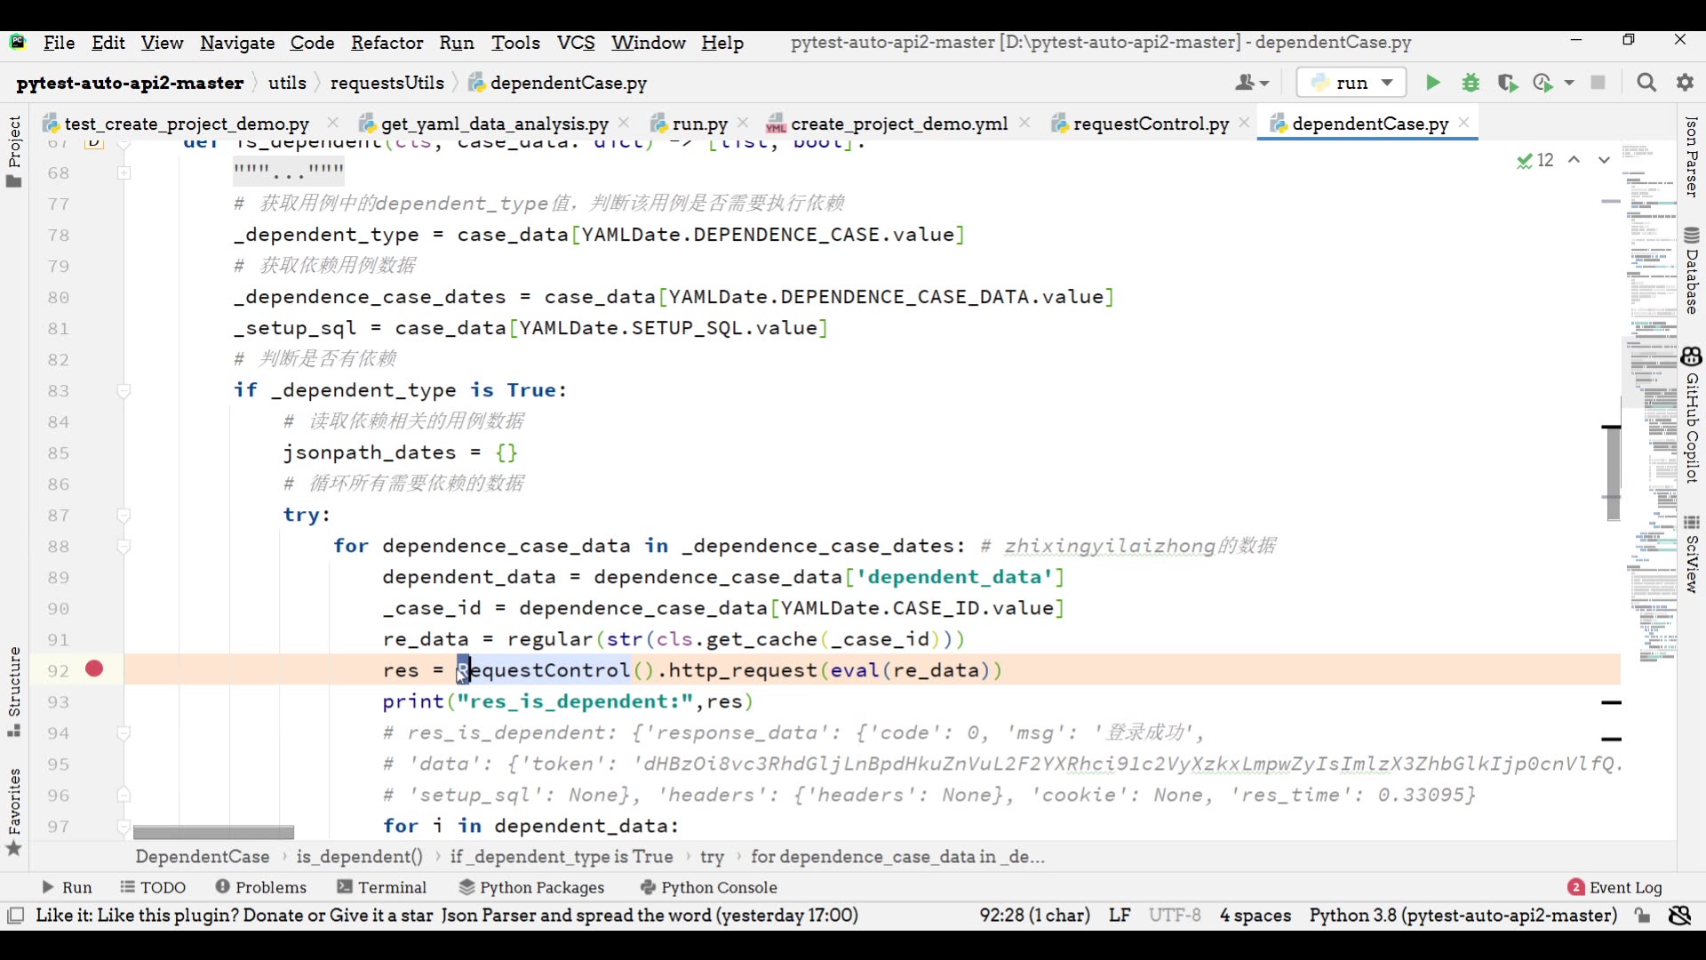Open Event Log notifications
This screenshot has width=1706, height=960.
[x=1615, y=887]
